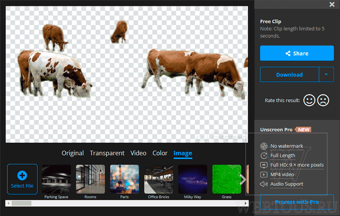Click the happy smiley rating icon

pyautogui.click(x=309, y=100)
